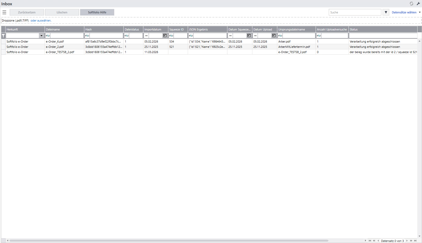Go to the last record page
422x243 pixels.
tap(415, 241)
